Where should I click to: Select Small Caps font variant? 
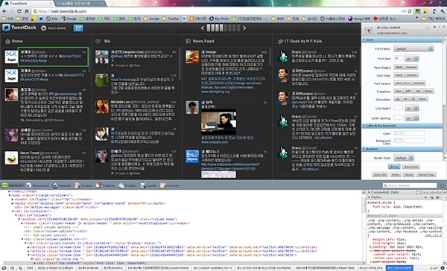pos(403,83)
